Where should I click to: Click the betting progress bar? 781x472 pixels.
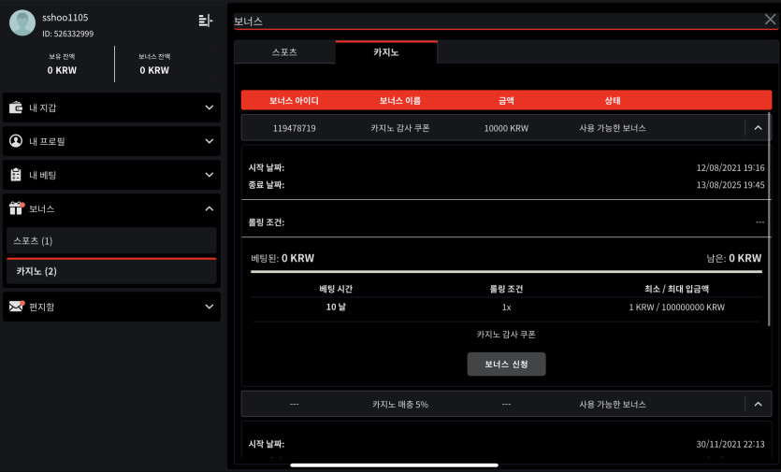click(506, 272)
